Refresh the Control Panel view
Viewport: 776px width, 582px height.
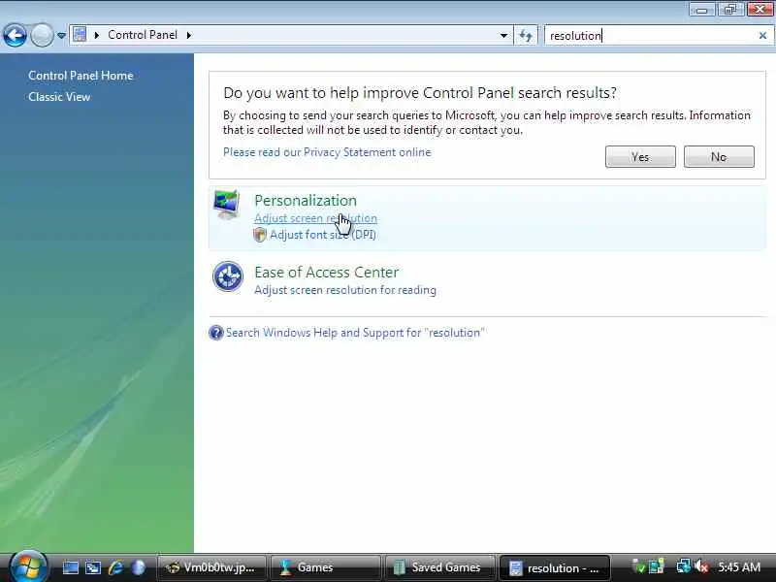coord(526,35)
